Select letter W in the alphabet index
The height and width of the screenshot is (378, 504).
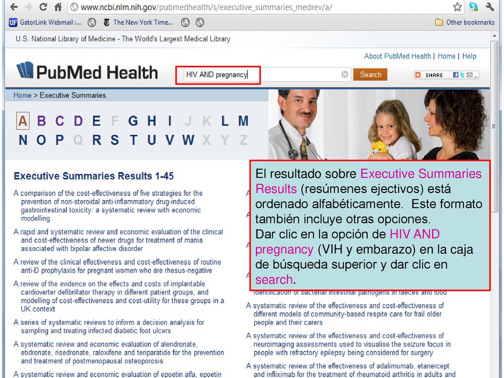189,140
